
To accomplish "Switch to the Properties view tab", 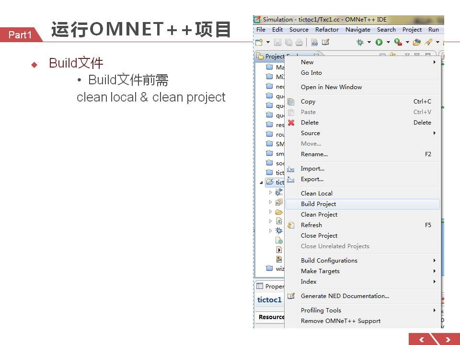I will click(273, 286).
